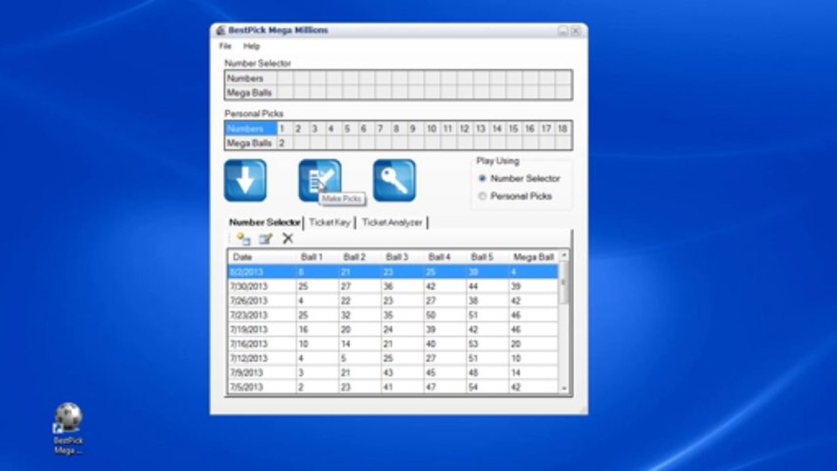This screenshot has height=471, width=837.
Task: Select the 7/9/2013 drawing row
Action: (393, 372)
